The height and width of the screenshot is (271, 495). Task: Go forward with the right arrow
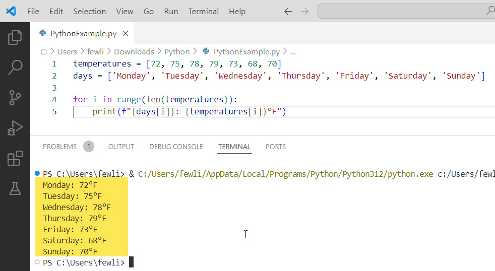pos(304,12)
